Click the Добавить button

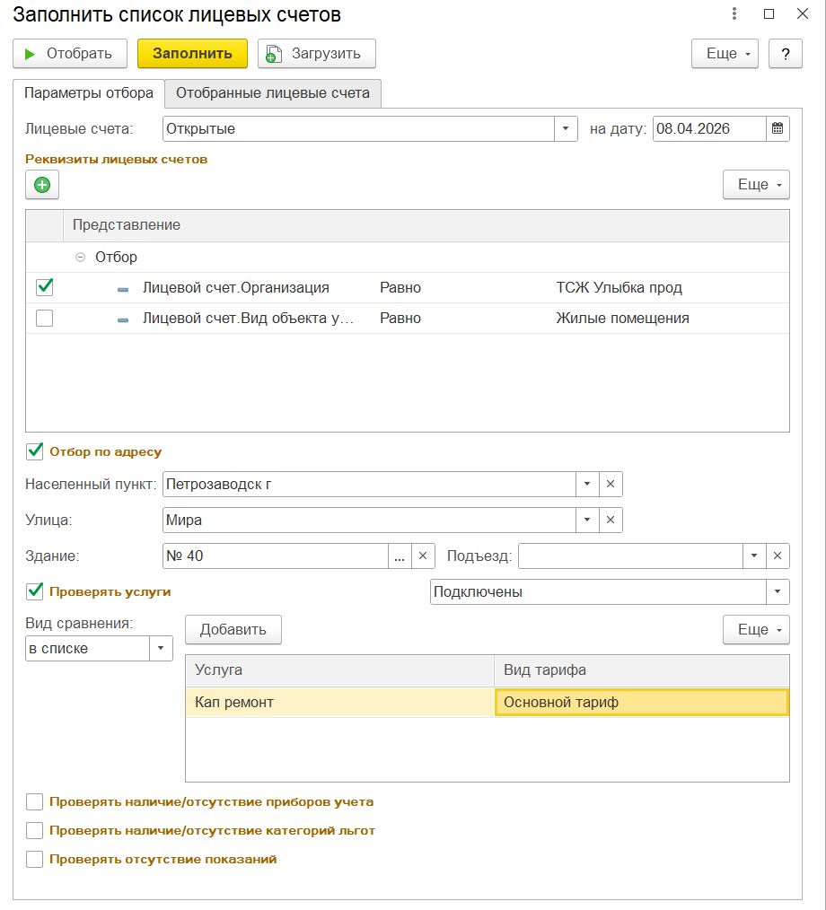tap(233, 629)
